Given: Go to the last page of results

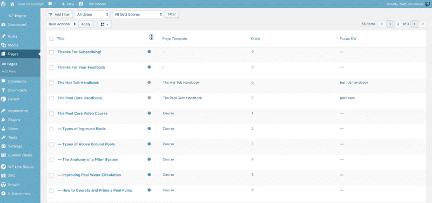Looking at the screenshot, I should [423, 24].
